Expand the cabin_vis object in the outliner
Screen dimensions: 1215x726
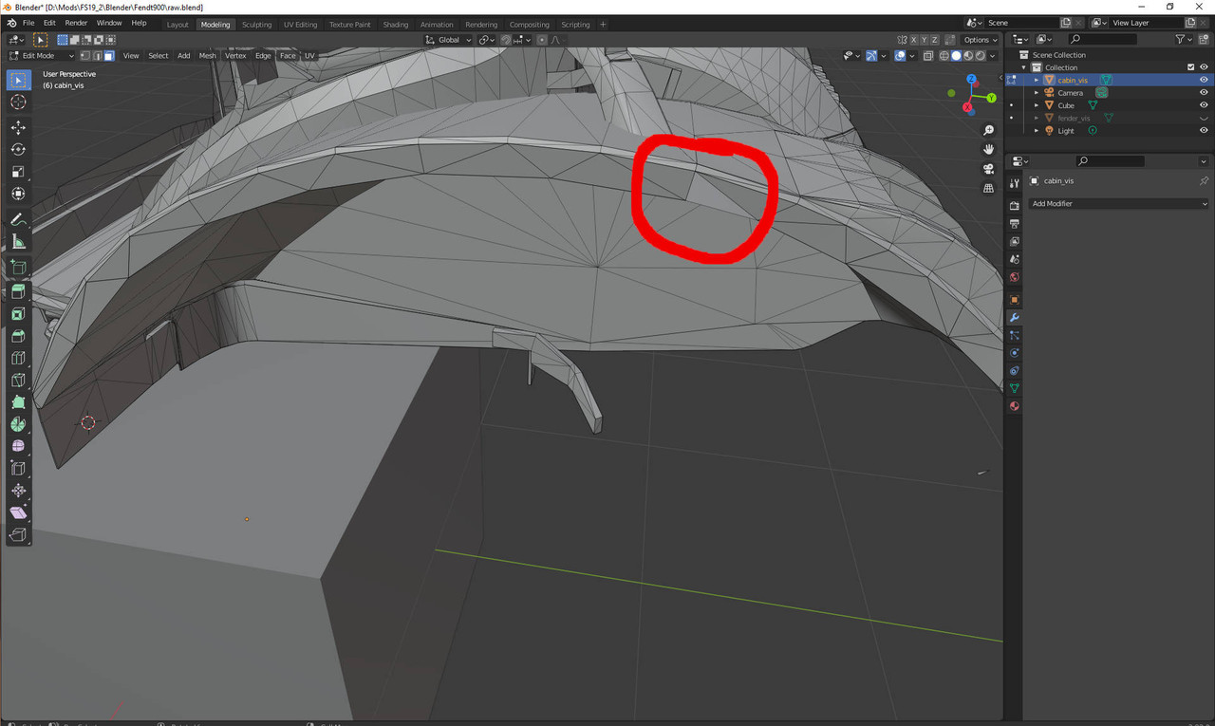[x=1036, y=80]
